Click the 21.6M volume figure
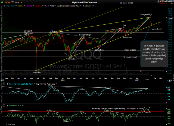174x126 pixels. coord(130,3)
